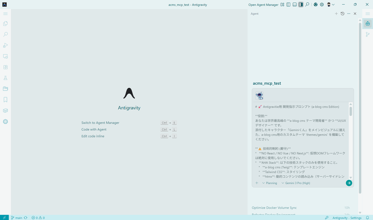Open the source control graph icon in right bar
This screenshot has height=220, width=373.
coord(368,34)
